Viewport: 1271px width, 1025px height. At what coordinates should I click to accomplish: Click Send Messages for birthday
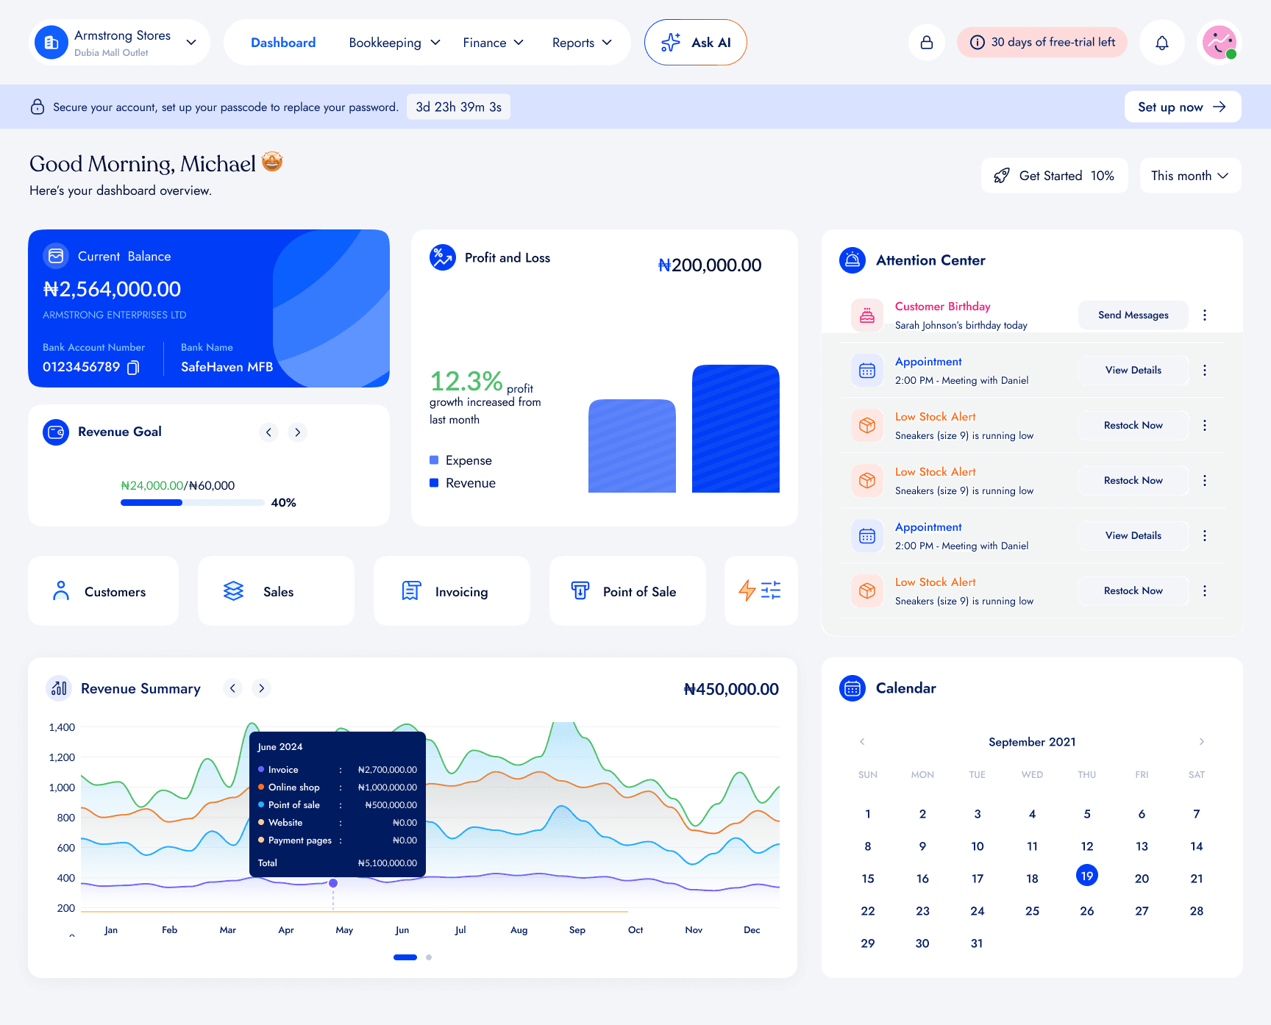tap(1133, 315)
